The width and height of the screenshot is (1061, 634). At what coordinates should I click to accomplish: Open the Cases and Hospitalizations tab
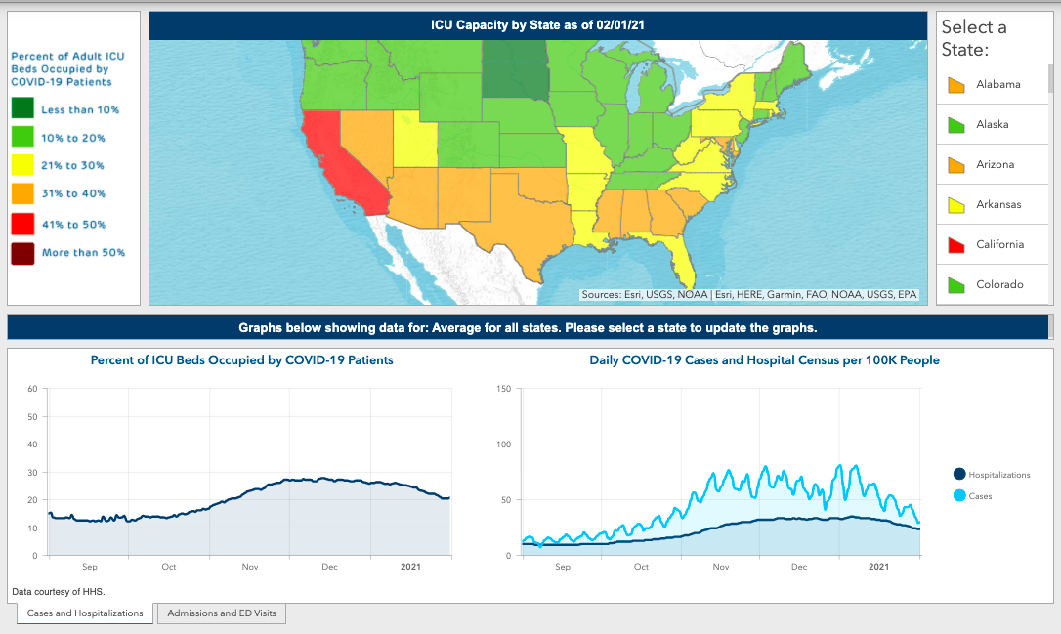tap(85, 613)
